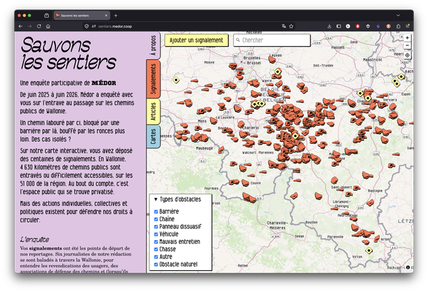The width and height of the screenshot is (428, 292).
Task: Open site permissions icon next to the URL
Action: tap(93, 26)
